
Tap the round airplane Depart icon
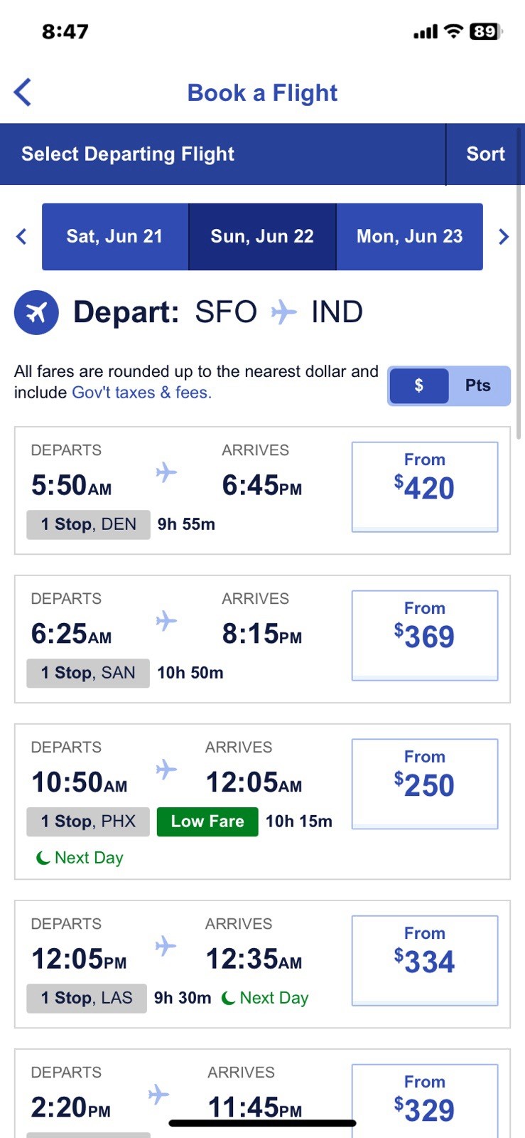point(36,312)
